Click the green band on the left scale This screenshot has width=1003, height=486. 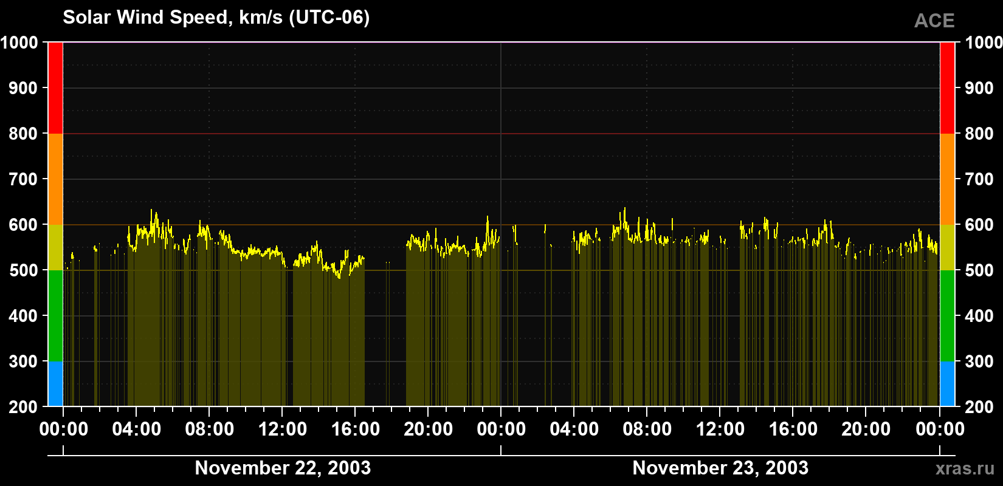coord(55,316)
